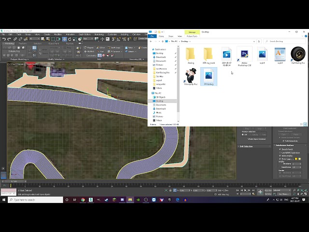Viewport: 309px width, 232px height.
Task: Toggle the Percent Snap icon
Action: [124, 39]
